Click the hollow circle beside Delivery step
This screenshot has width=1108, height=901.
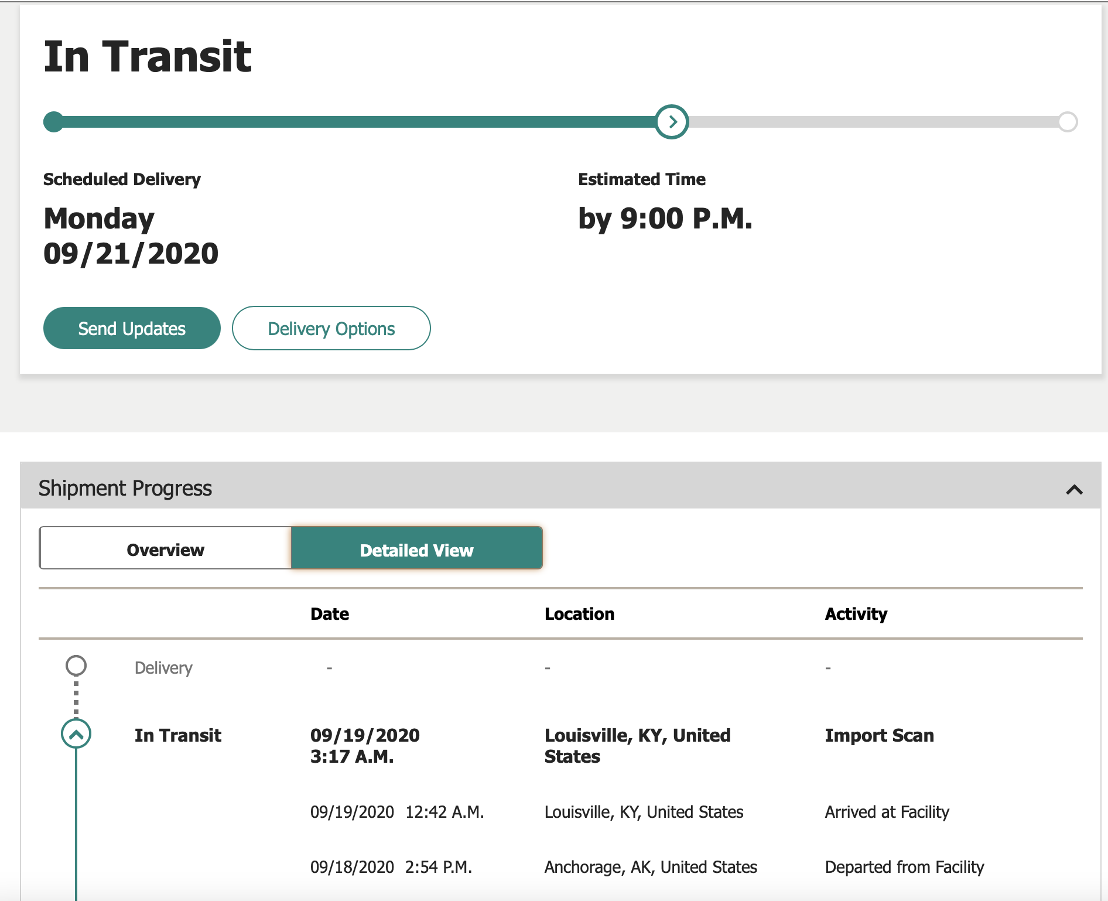[x=76, y=666]
